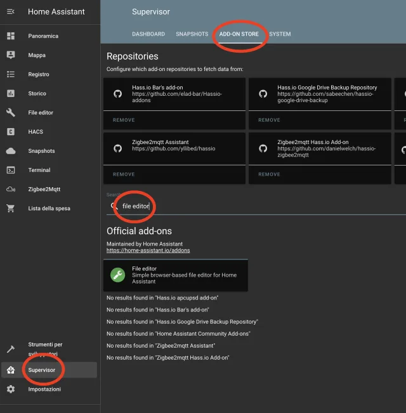Image resolution: width=406 pixels, height=413 pixels.
Task: Remove the Zigbee2mqtt Hass.io Add-on repository
Action: click(269, 174)
